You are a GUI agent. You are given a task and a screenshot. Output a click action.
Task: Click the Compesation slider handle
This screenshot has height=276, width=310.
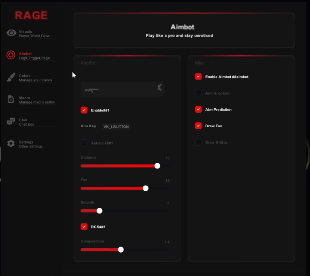pos(121,249)
